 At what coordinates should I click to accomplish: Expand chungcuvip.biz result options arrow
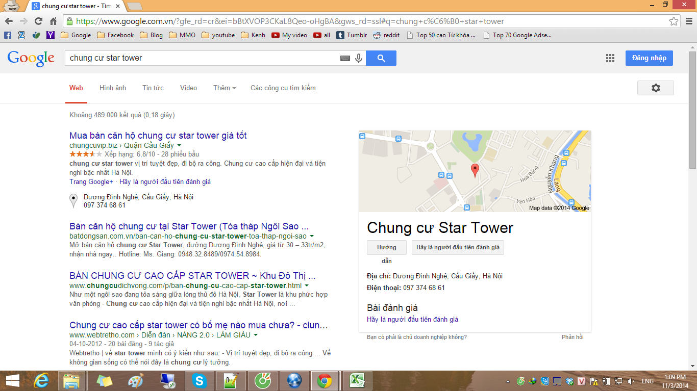click(179, 146)
